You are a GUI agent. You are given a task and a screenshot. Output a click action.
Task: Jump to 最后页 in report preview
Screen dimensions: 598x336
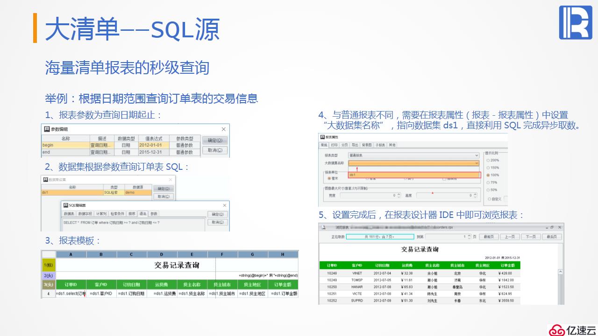coord(552,237)
